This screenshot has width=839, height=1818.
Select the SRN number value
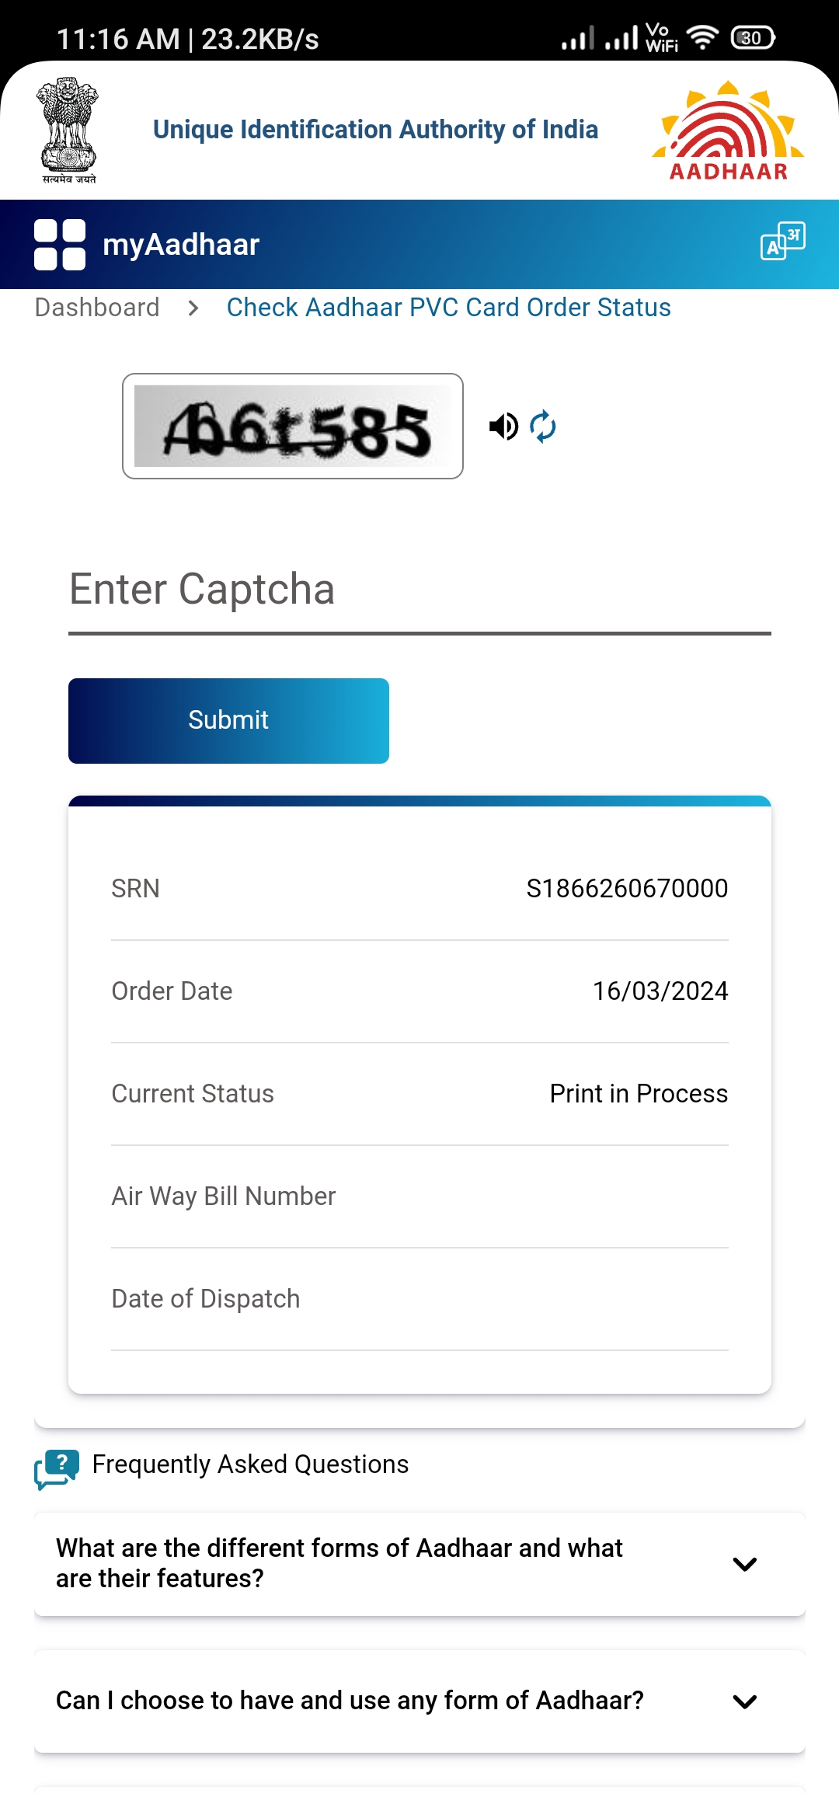[627, 888]
